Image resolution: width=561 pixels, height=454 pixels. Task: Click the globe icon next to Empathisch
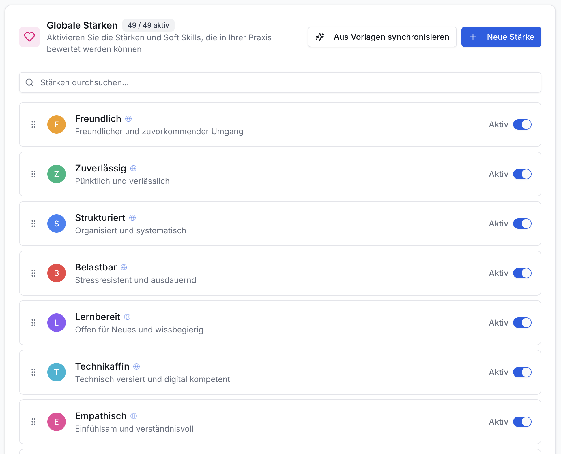coord(134,416)
